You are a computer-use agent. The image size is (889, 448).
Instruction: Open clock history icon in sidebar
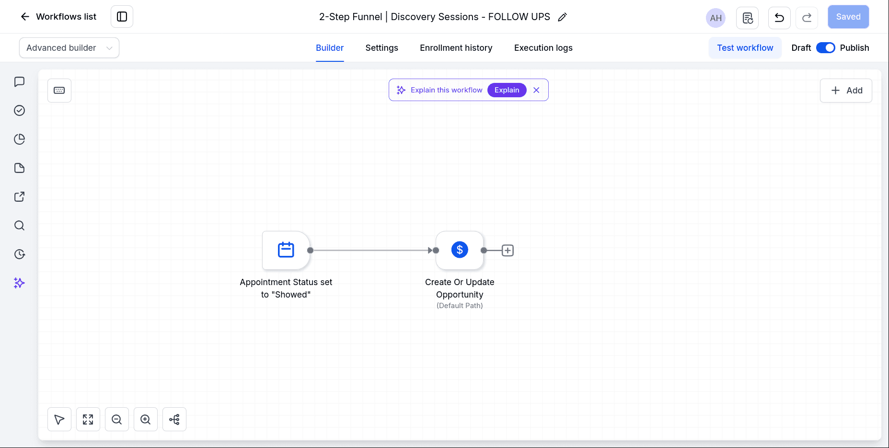[x=19, y=254]
